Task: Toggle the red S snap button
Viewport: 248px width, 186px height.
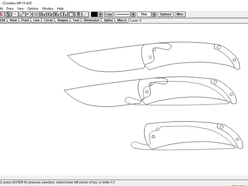Action: click(x=2, y=14)
